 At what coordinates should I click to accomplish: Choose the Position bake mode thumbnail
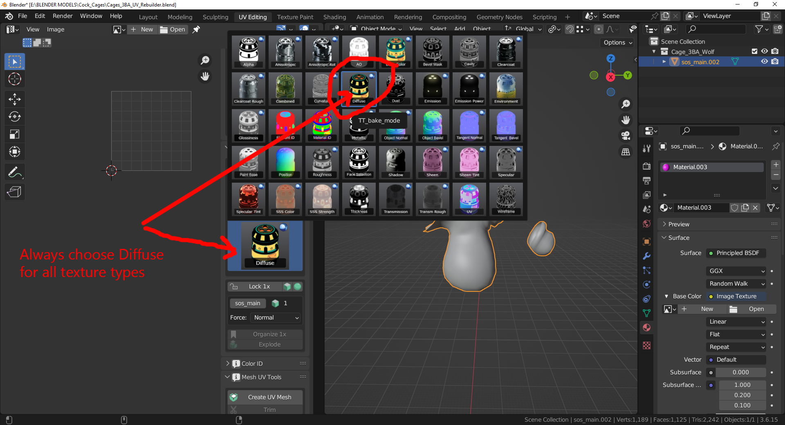click(285, 162)
